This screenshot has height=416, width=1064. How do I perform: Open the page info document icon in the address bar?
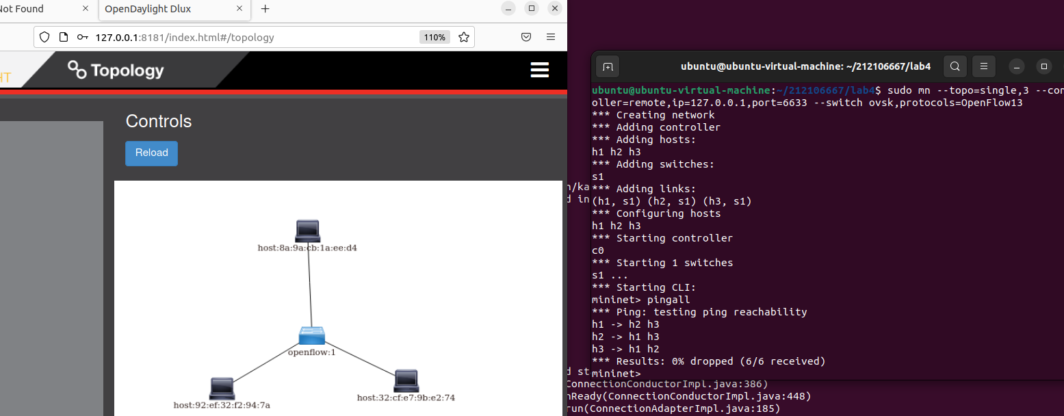pos(63,37)
